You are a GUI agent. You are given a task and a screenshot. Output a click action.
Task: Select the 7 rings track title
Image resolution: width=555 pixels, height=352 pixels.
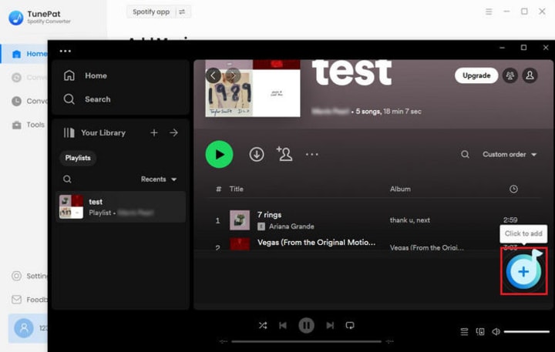click(x=269, y=215)
